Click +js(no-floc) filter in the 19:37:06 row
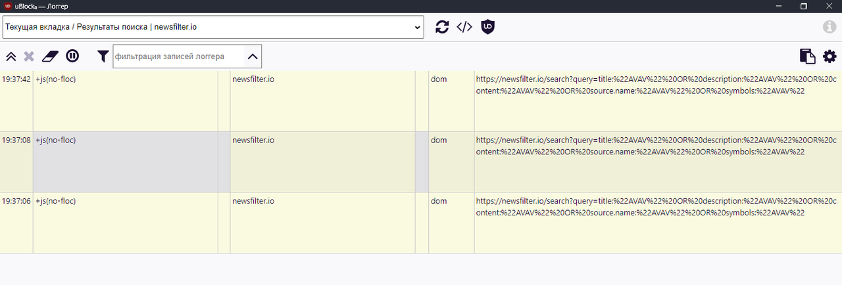Image resolution: width=842 pixels, height=285 pixels. [x=56, y=201]
